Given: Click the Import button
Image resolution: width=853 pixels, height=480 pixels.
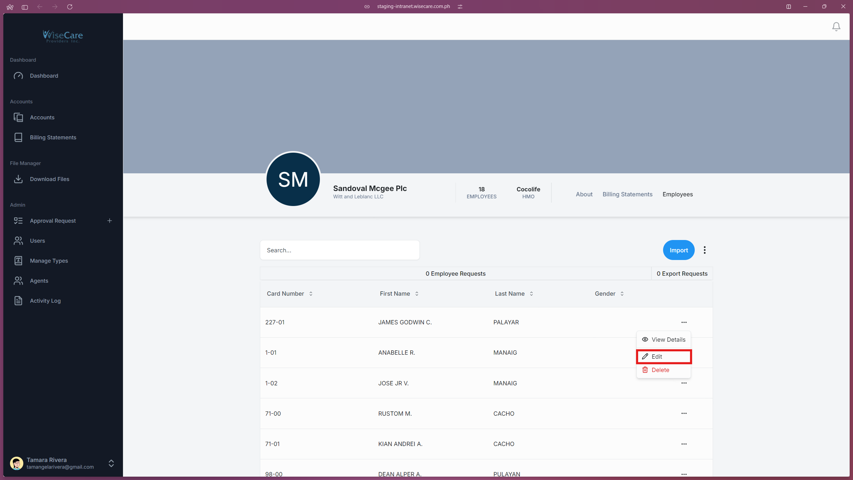Looking at the screenshot, I should [x=678, y=250].
